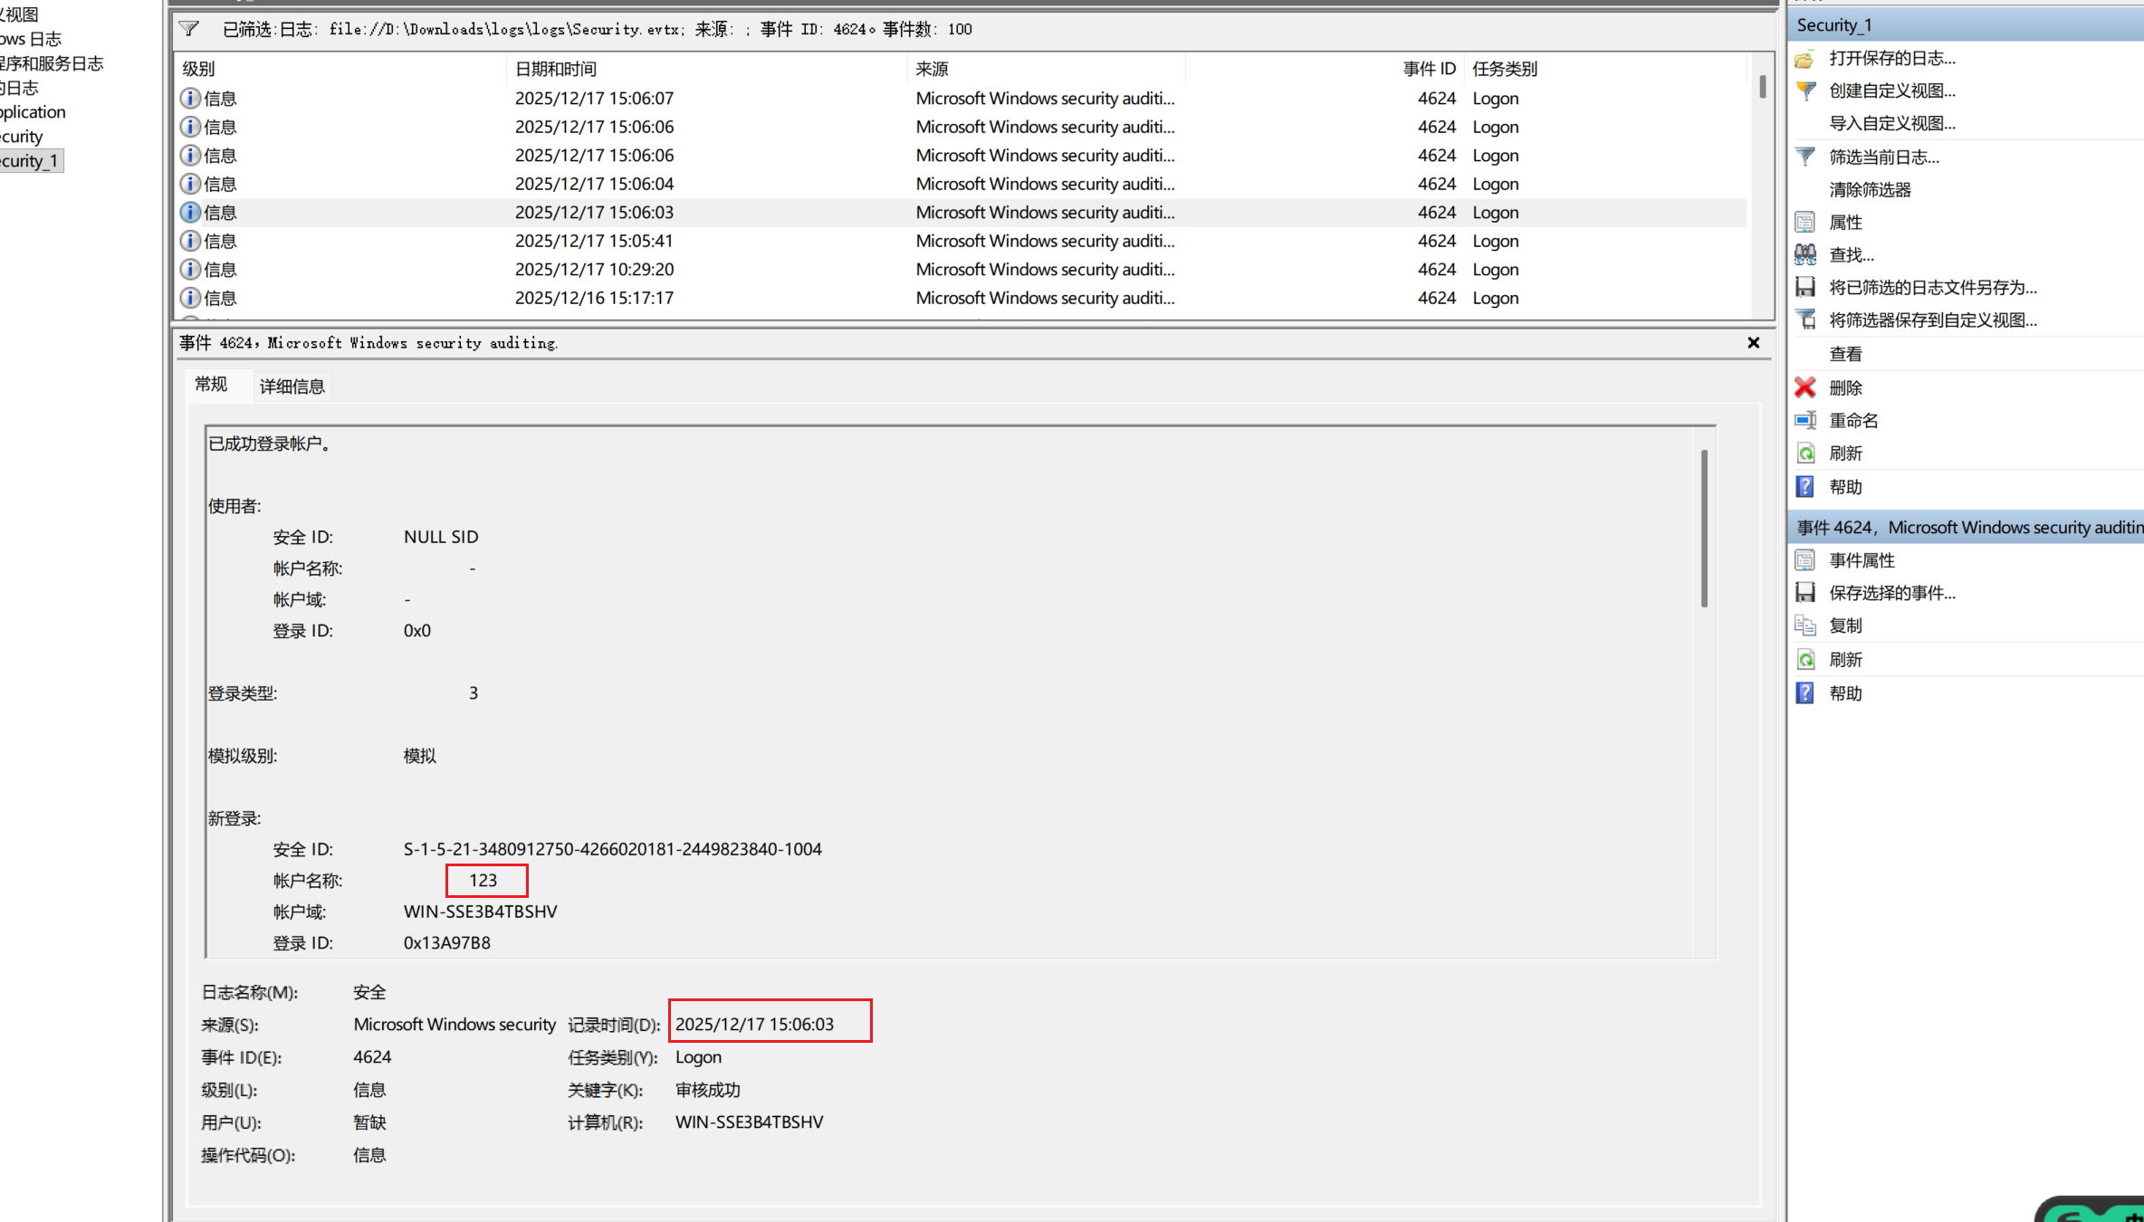
Task: Click the rename icon in actions pane
Action: (1805, 420)
